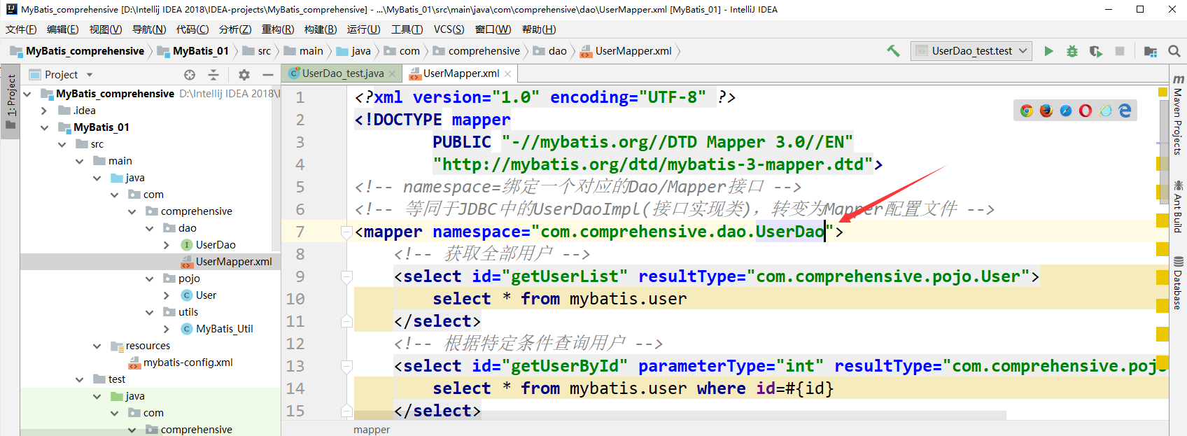Fold the getUserList select block
Image resolution: width=1187 pixels, height=436 pixels.
point(346,276)
